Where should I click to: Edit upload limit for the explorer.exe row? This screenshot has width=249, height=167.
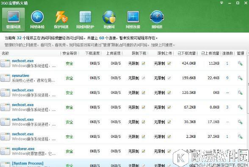[x=169, y=151]
